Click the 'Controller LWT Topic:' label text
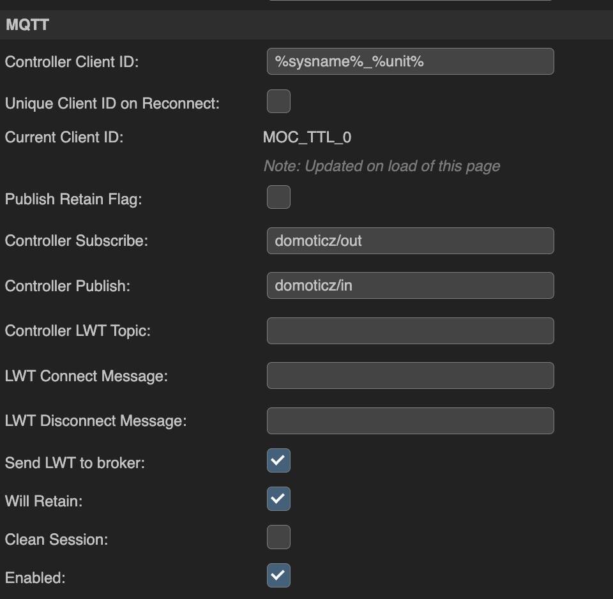 coord(78,331)
